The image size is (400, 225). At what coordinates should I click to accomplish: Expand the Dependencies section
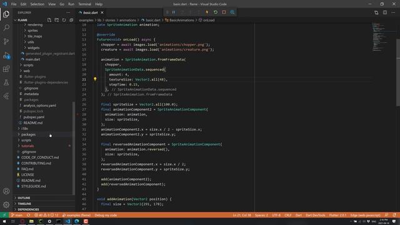point(28,209)
